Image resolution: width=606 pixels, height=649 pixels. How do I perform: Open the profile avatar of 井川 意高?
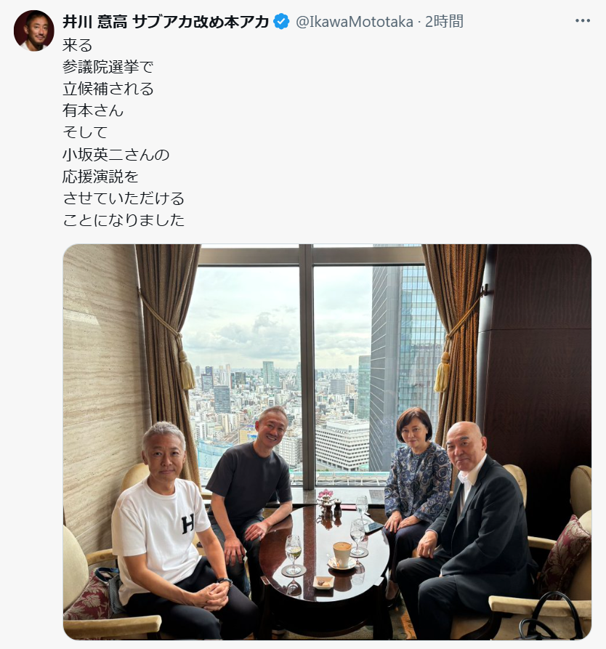click(34, 31)
